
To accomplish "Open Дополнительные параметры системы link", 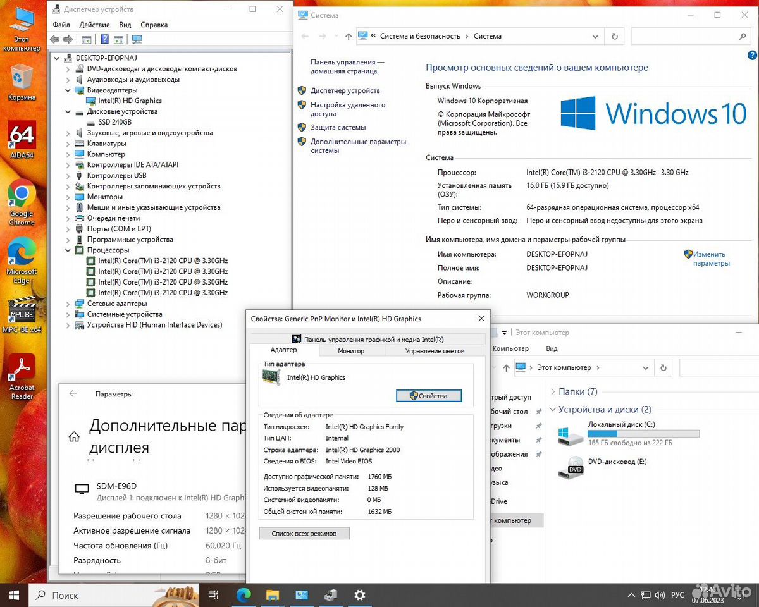I will click(x=358, y=146).
